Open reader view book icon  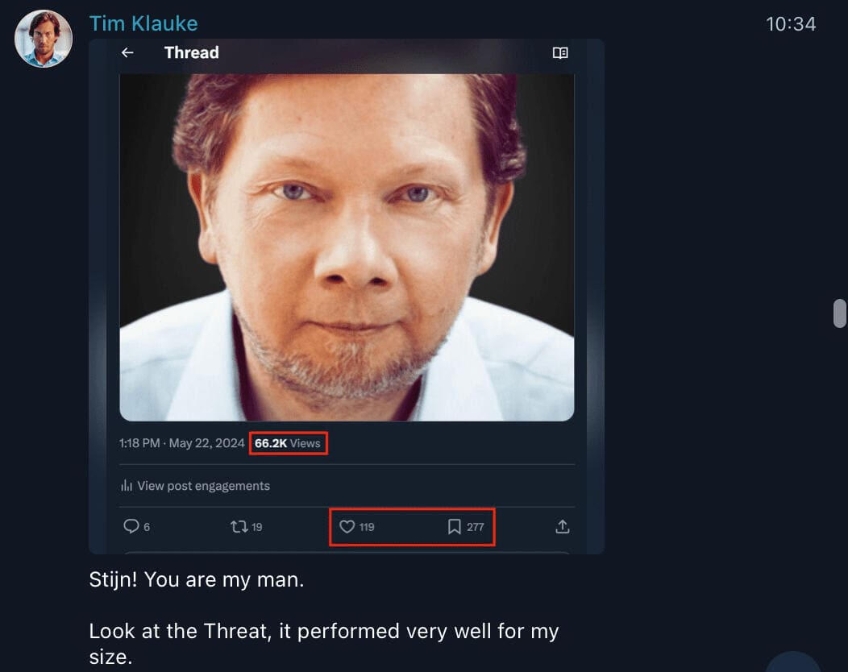(x=560, y=53)
